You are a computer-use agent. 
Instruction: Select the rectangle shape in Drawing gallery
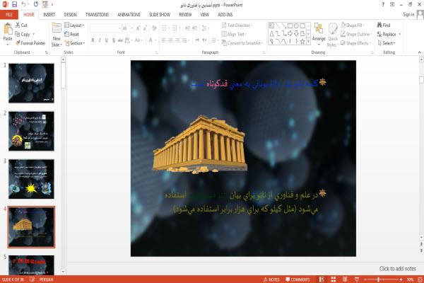click(290, 25)
